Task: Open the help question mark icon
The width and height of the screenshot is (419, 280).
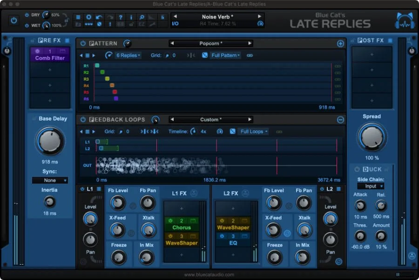Action: click(121, 17)
